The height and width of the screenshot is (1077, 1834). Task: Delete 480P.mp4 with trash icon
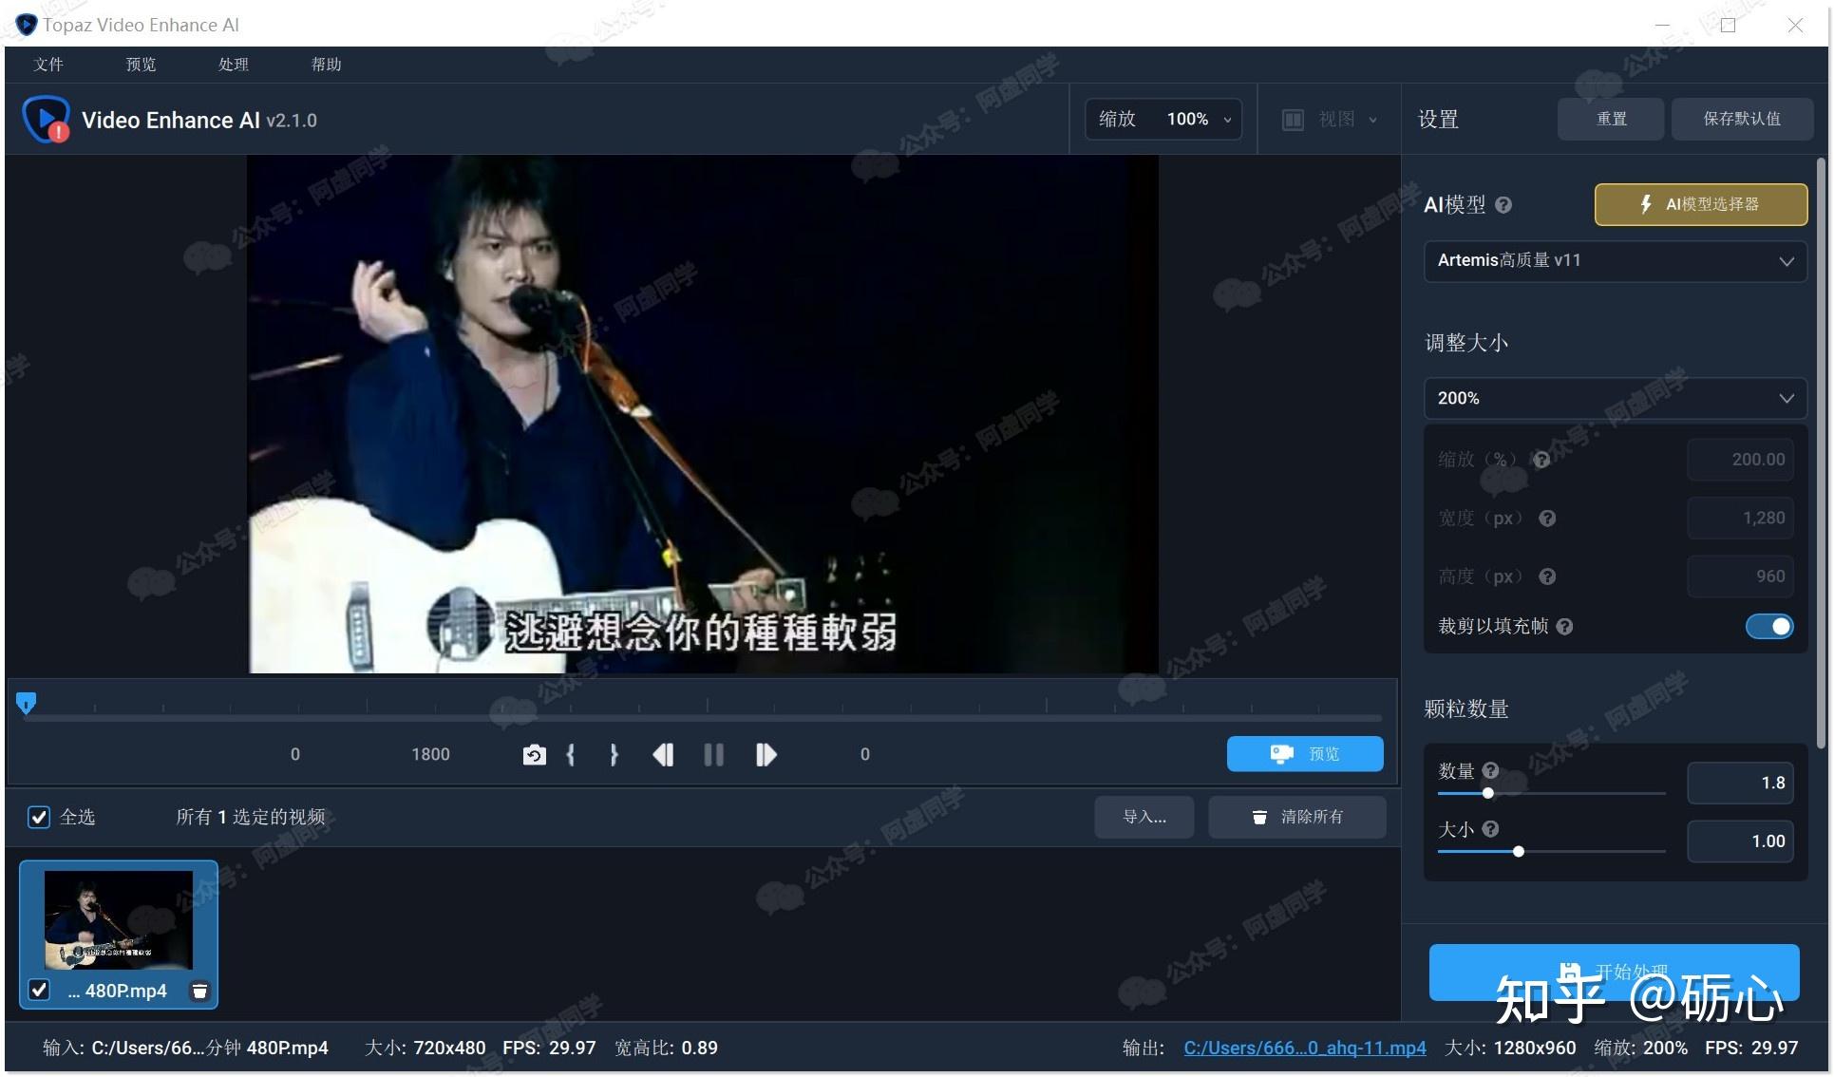pyautogui.click(x=199, y=992)
